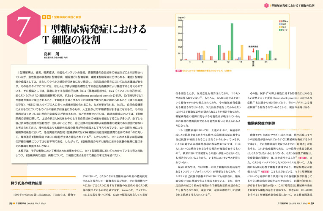Screen dimensions: 323x211
Task: Click the pink 図2 tag in the body text
Action: [x=266, y=172]
